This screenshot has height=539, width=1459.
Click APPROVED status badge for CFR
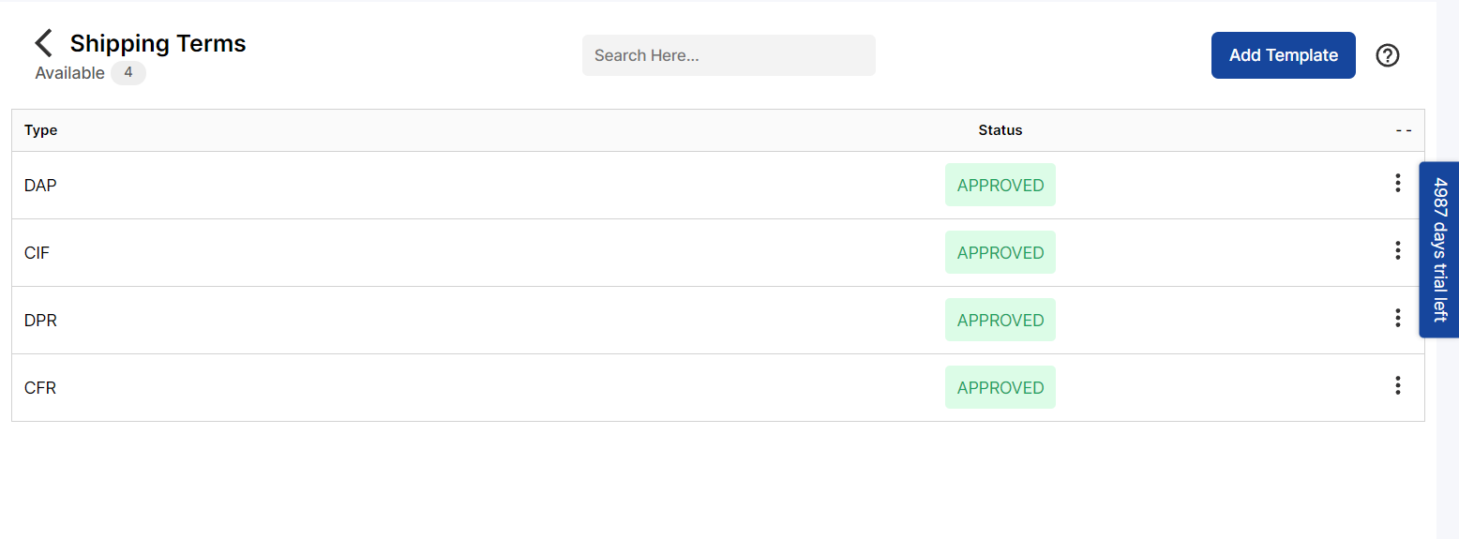(x=1000, y=387)
